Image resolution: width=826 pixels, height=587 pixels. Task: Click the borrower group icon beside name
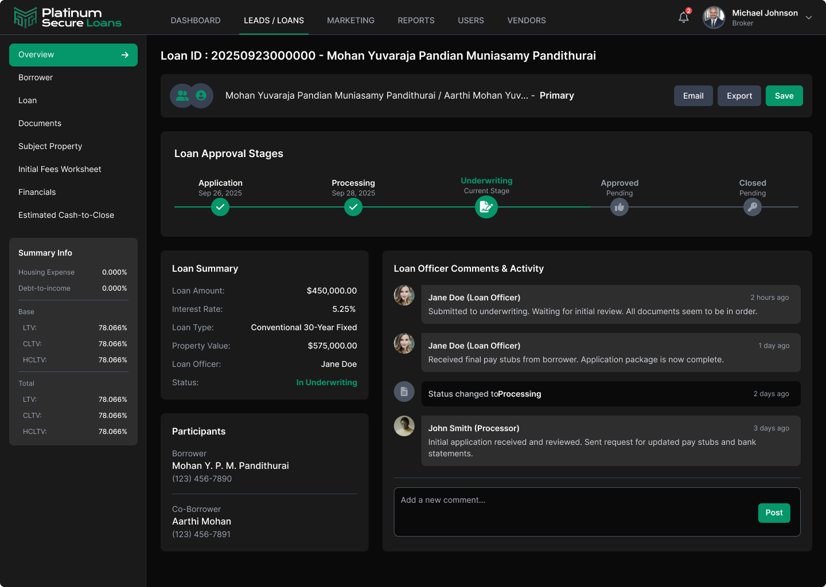tap(182, 96)
